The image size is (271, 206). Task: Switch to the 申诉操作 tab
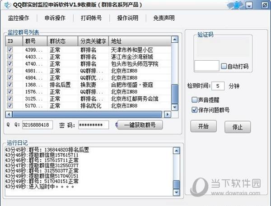click(x=55, y=18)
